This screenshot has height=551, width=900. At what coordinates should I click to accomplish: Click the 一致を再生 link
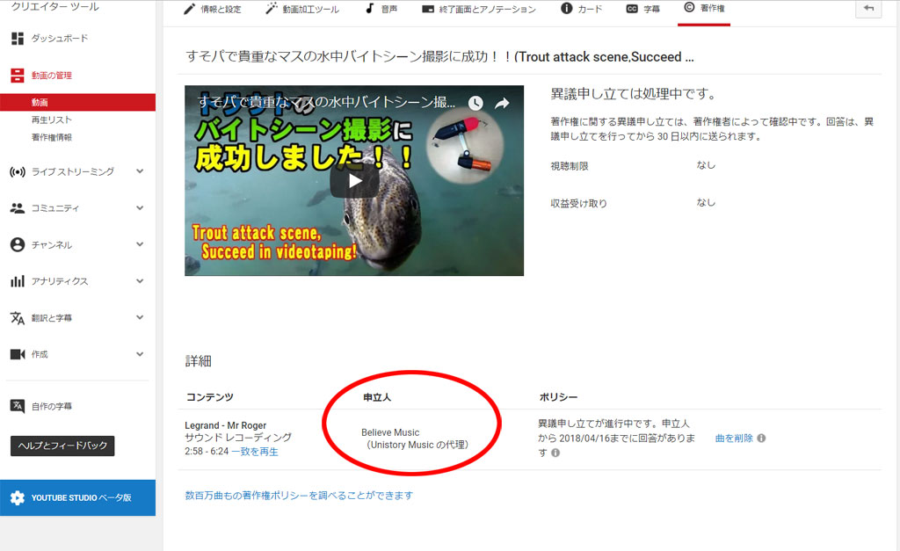pos(255,452)
